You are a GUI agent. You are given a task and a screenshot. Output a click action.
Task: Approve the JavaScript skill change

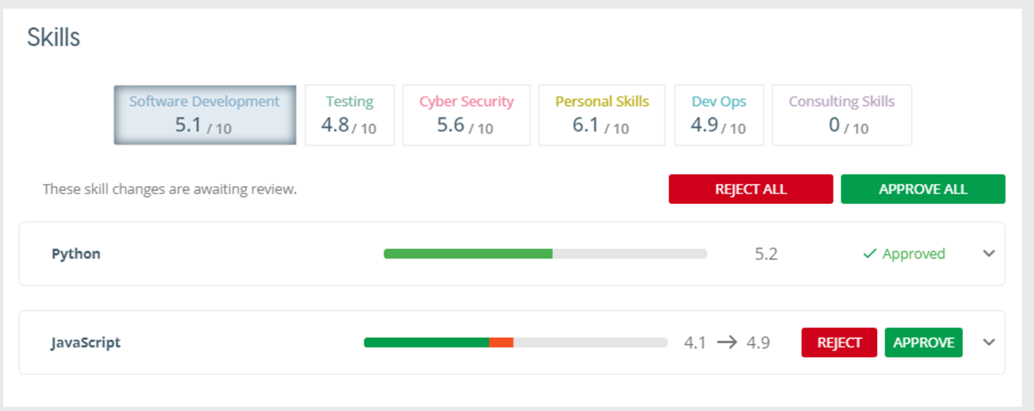(x=923, y=342)
